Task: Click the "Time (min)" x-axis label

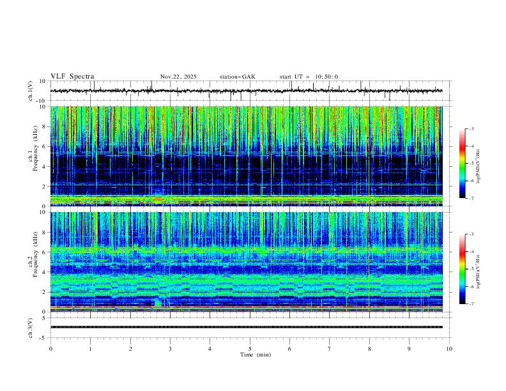Action: pyautogui.click(x=256, y=355)
